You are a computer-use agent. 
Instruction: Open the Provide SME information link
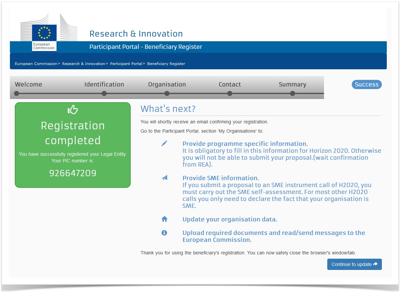[x=221, y=178]
